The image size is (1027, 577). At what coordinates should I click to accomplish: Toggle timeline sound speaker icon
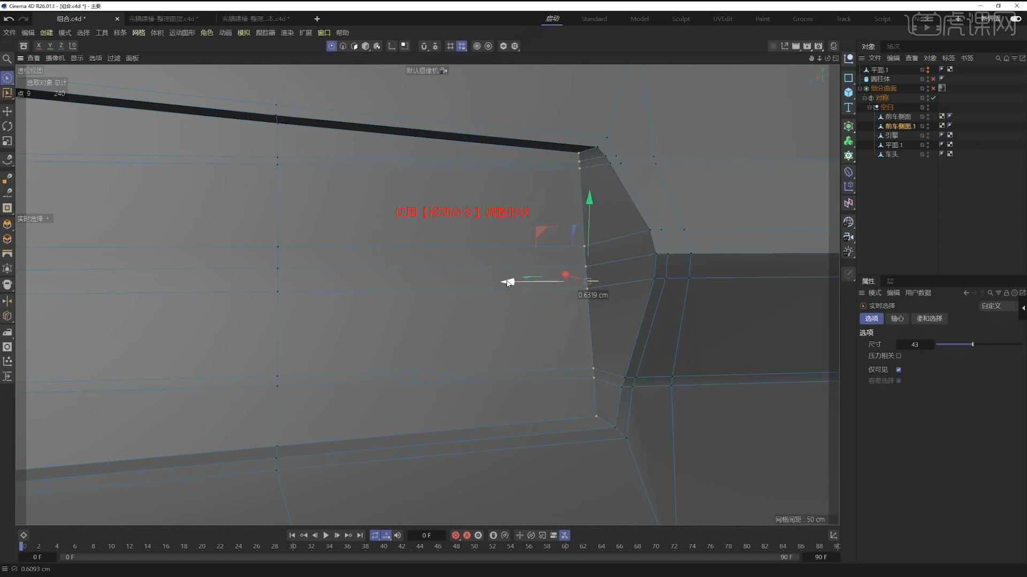(397, 535)
